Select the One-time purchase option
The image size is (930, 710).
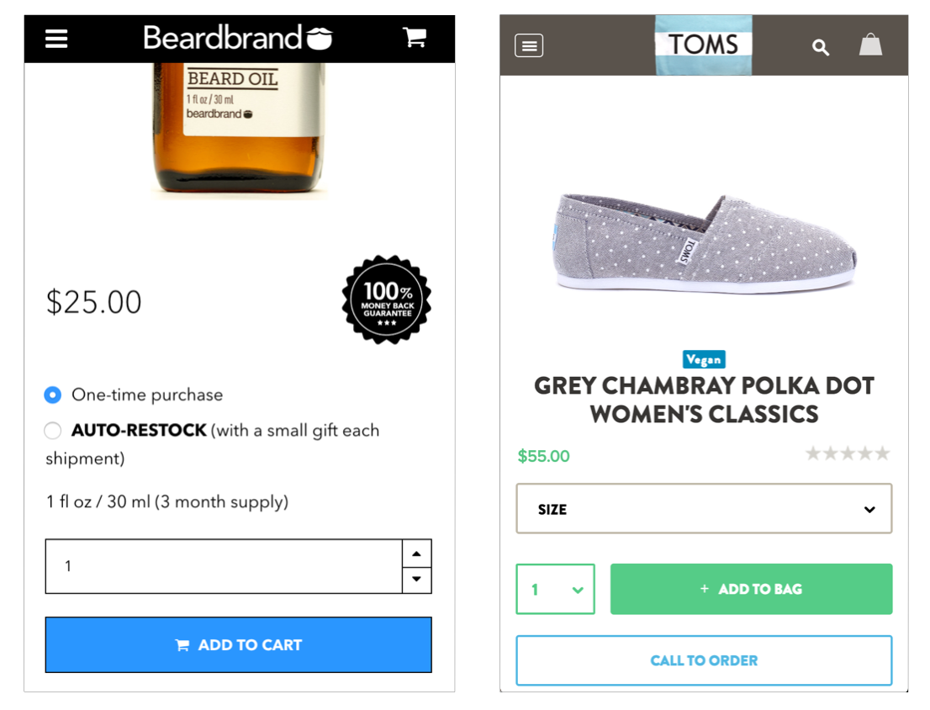click(53, 395)
